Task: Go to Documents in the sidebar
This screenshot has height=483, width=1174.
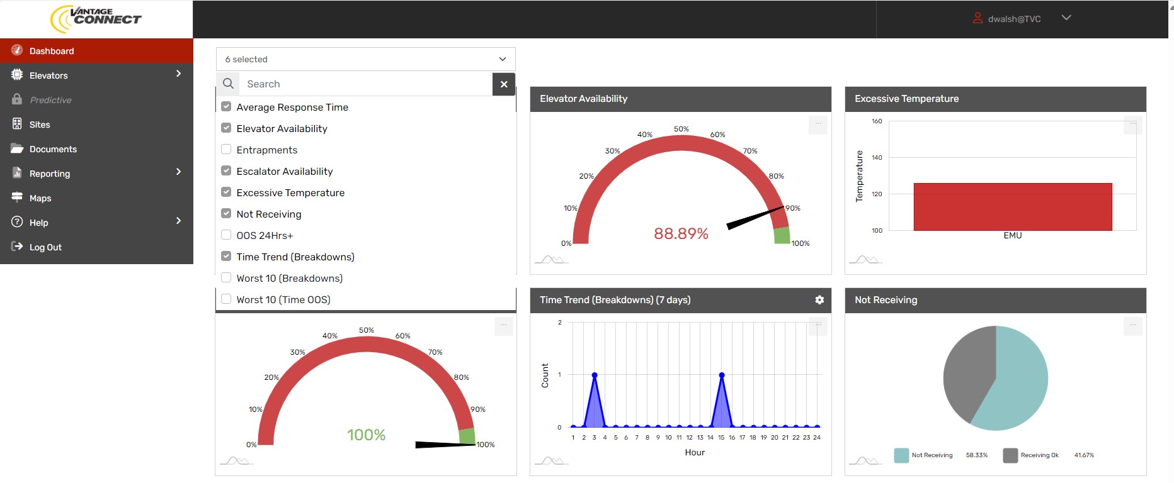Action: click(53, 149)
